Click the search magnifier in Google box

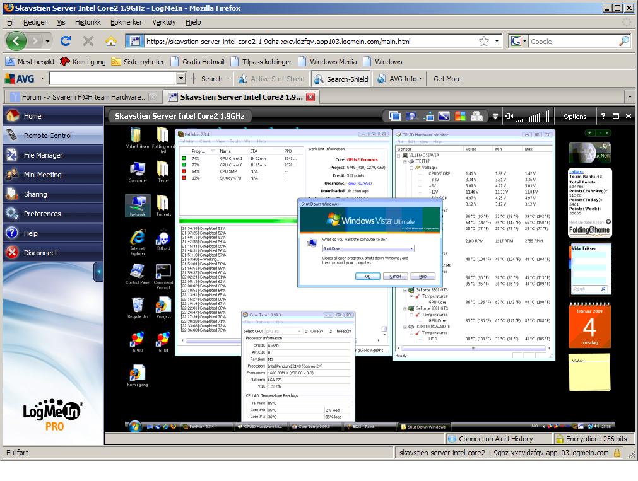point(623,41)
